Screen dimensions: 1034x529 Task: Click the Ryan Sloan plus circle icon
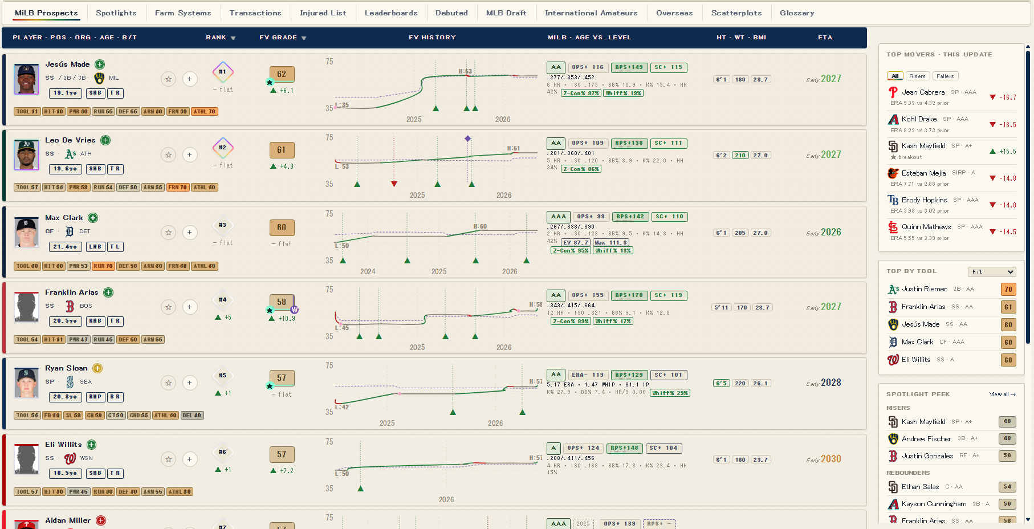[x=190, y=383]
